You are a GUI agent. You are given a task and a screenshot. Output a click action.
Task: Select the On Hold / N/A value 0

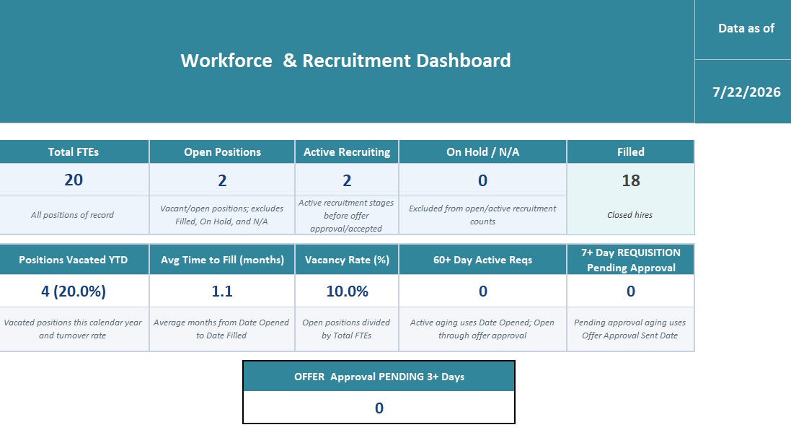(483, 180)
